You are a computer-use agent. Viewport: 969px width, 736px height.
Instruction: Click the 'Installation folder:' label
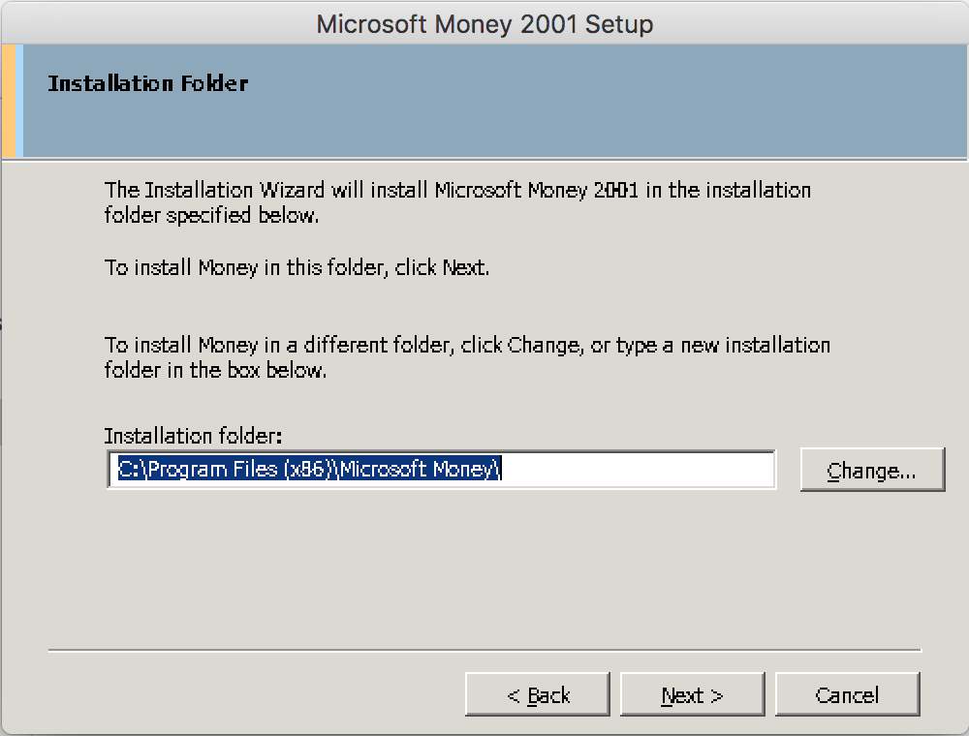(193, 436)
